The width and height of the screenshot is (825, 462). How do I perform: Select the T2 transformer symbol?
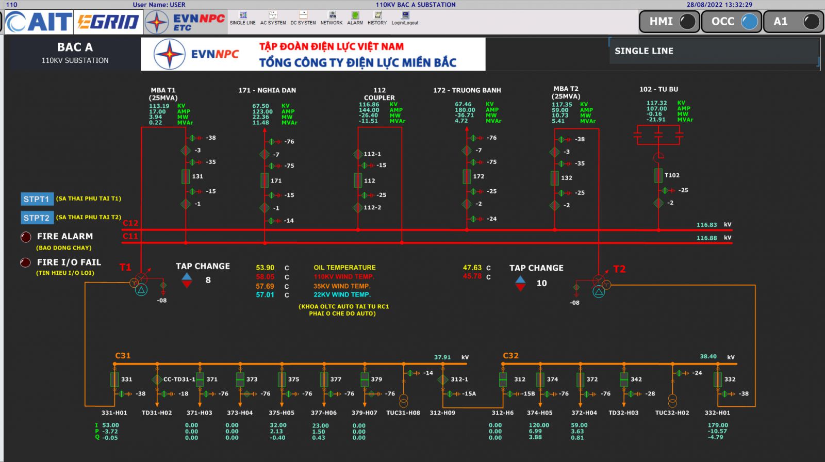(x=601, y=286)
